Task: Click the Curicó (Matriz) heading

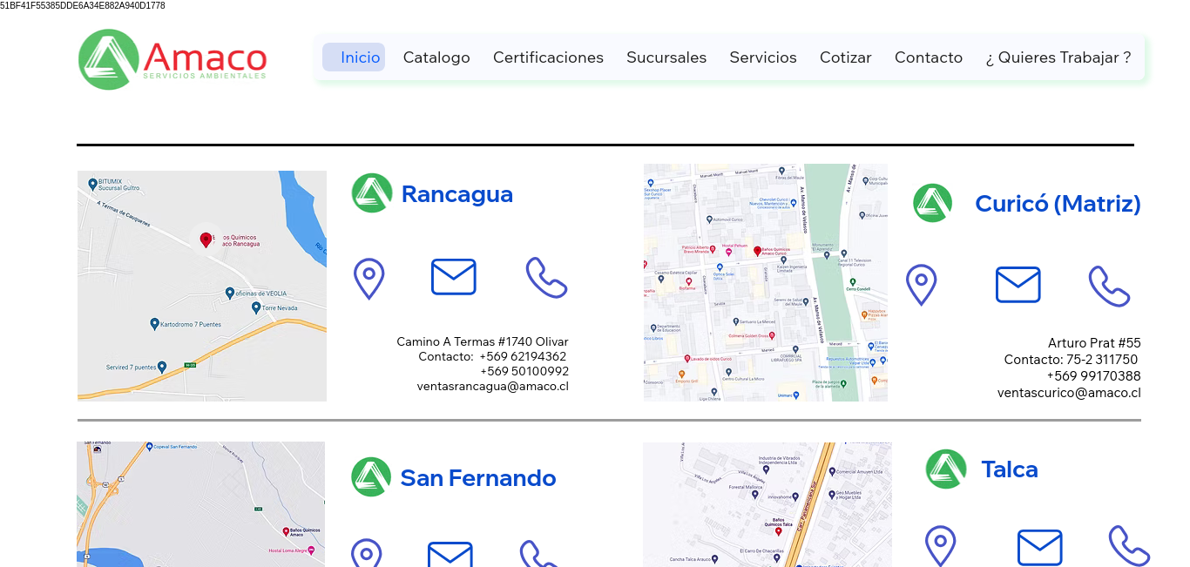Action: 1058,204
